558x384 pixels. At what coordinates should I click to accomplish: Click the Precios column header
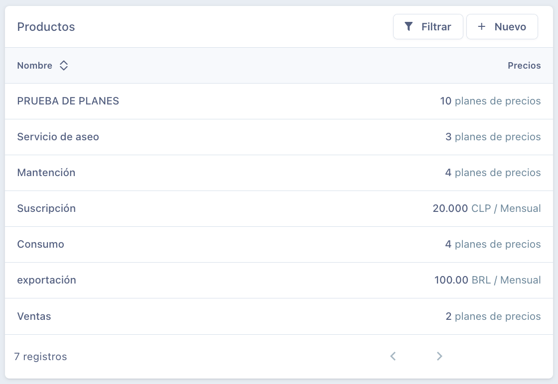(x=524, y=65)
